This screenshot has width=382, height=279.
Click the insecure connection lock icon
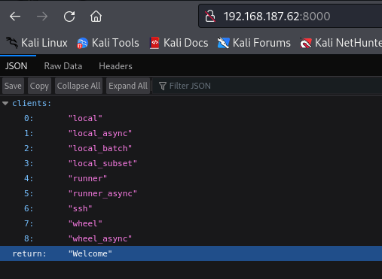click(x=210, y=17)
